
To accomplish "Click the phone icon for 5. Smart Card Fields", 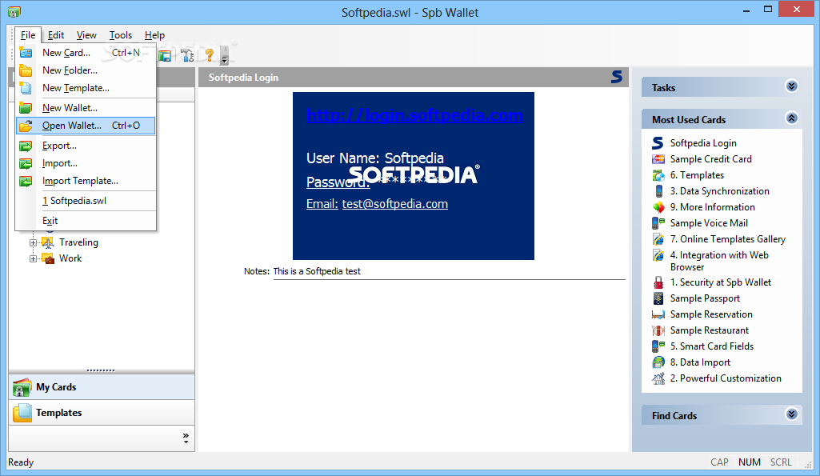I will [658, 346].
